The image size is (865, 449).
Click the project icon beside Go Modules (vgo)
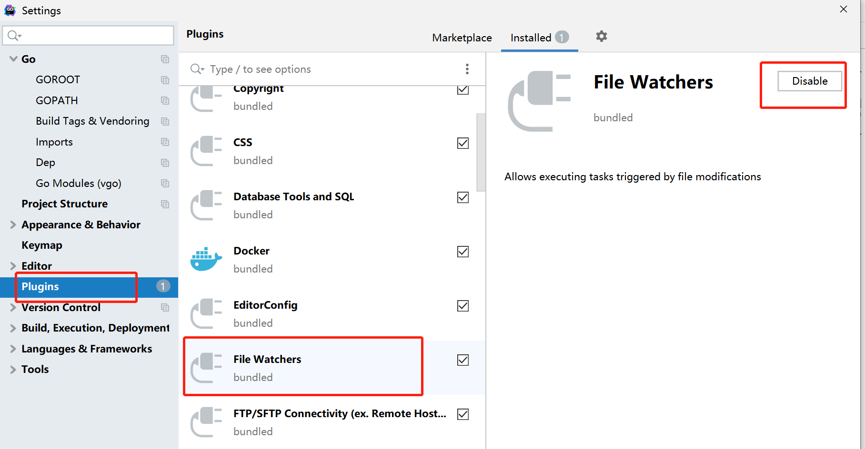[165, 183]
